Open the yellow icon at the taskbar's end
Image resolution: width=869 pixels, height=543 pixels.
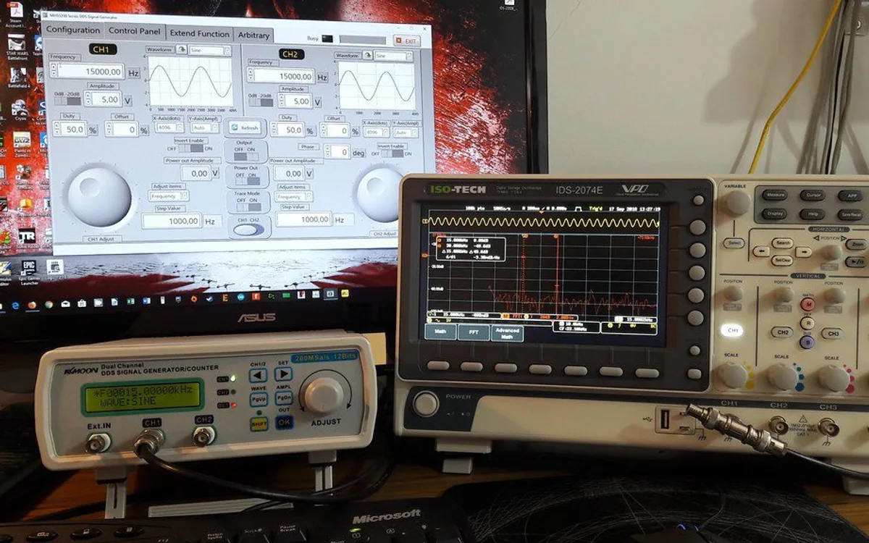345,293
